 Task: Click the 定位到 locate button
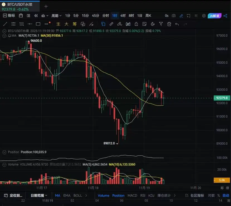click(x=13, y=195)
